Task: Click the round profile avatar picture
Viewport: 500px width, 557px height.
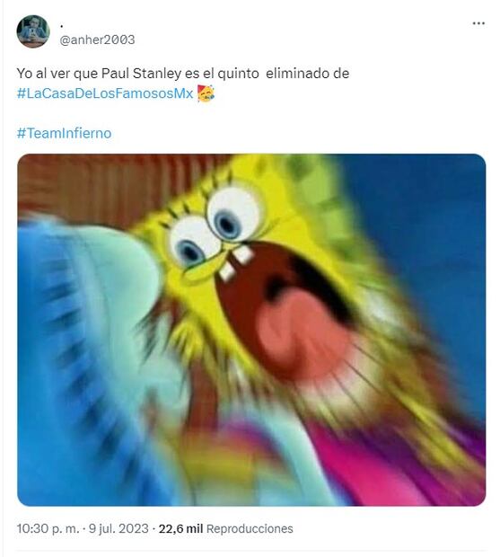Action: click(33, 31)
